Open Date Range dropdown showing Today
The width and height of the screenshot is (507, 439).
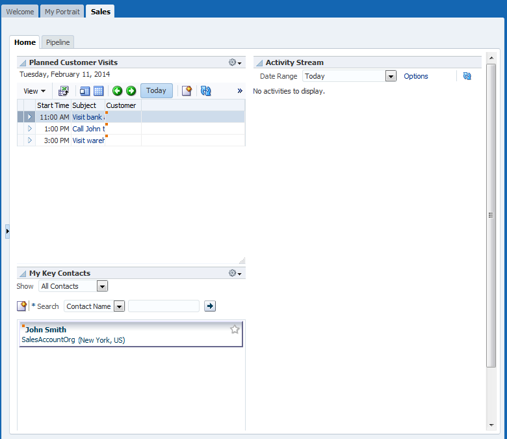[x=391, y=76]
